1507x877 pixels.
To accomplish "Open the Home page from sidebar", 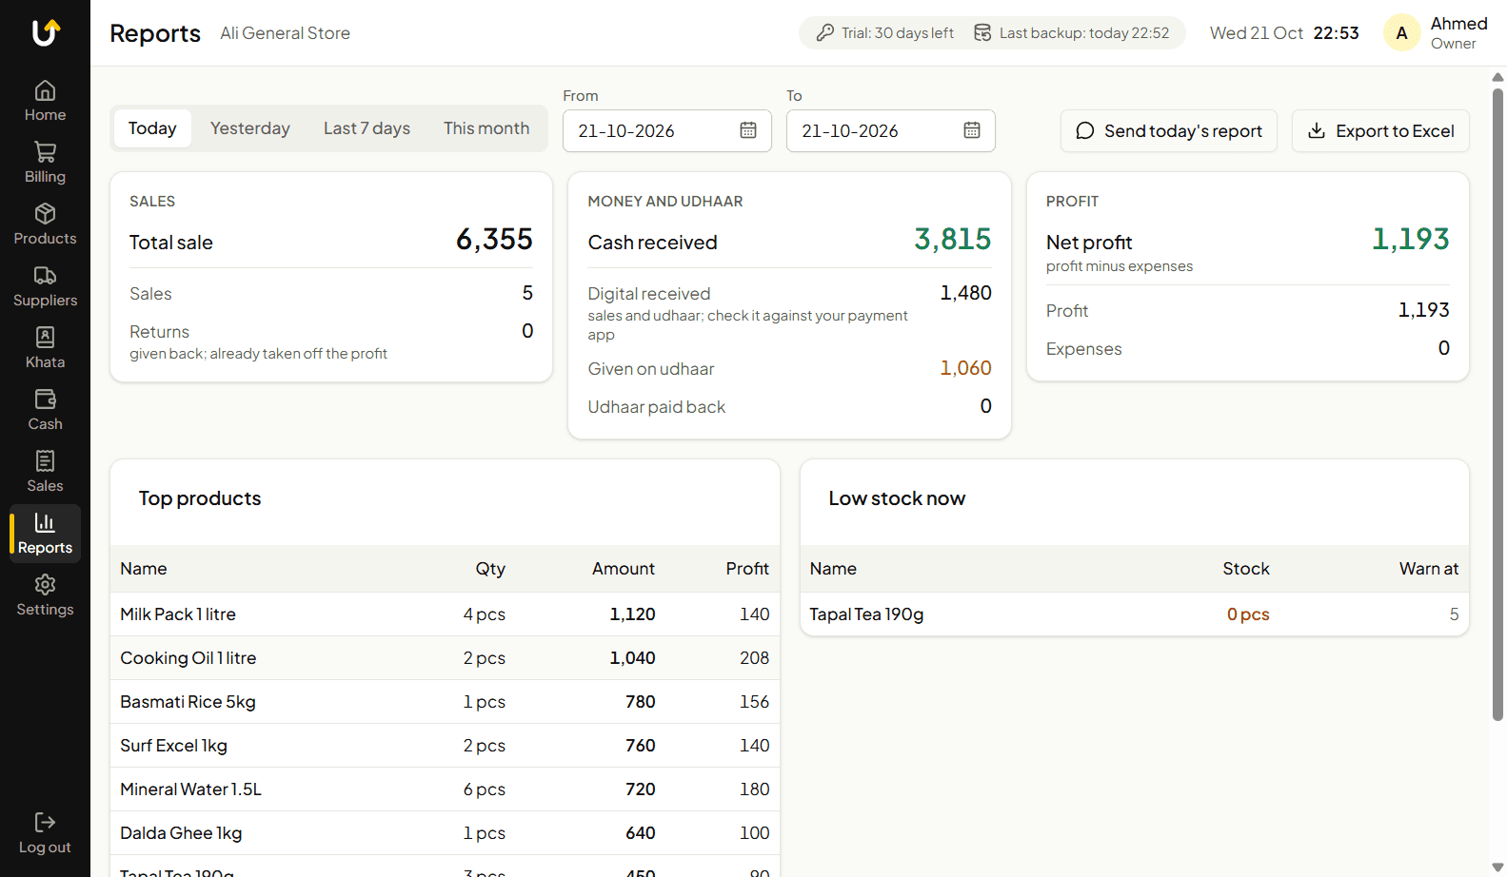I will coord(45,102).
